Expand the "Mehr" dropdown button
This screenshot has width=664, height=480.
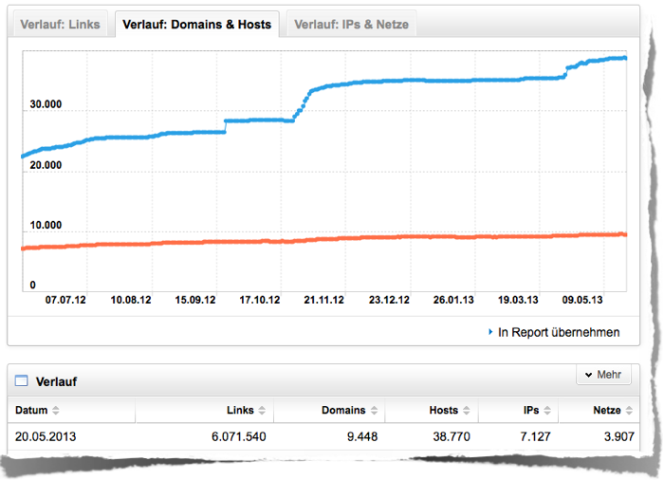tap(602, 375)
